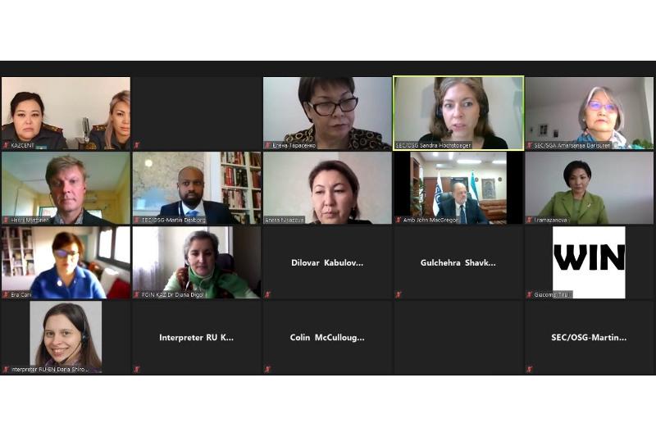The height and width of the screenshot is (437, 656).
Task: Click muted mic icon in Colin McCullough tile
Action: tap(268, 369)
